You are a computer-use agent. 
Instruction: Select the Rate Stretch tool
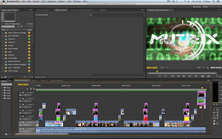tap(214, 115)
